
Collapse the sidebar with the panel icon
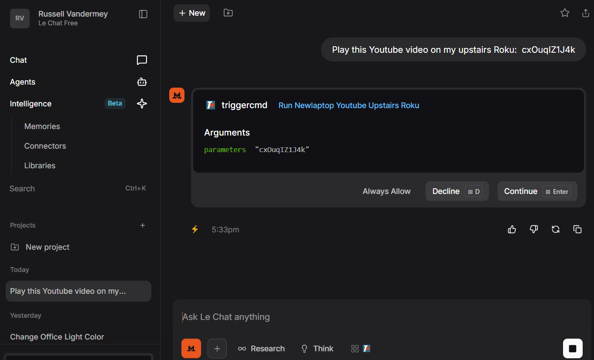[x=143, y=14]
